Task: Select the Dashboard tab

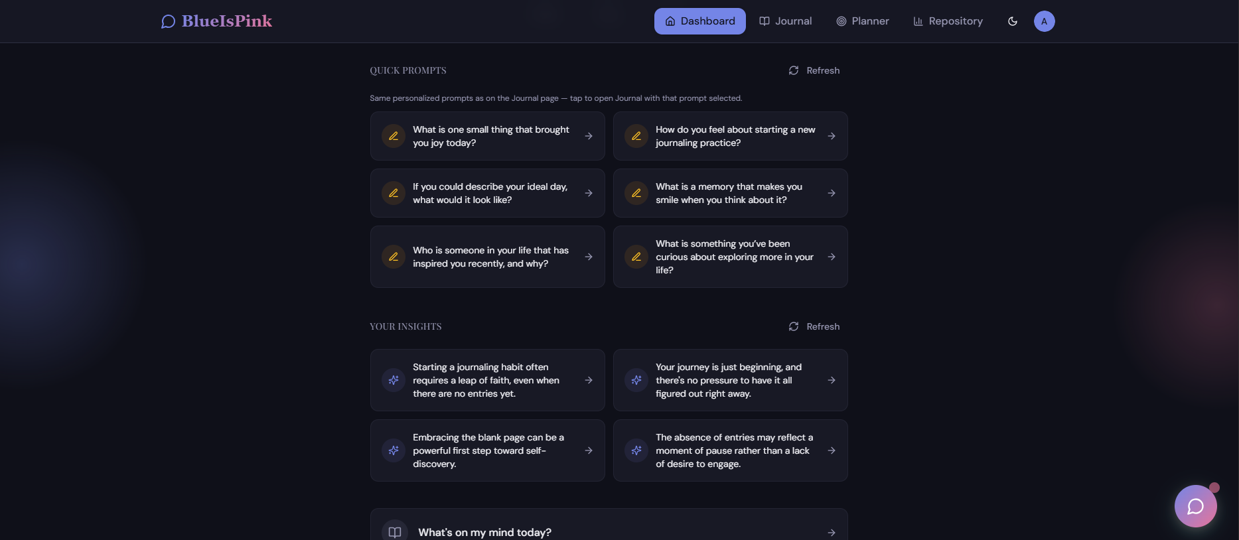Action: [x=699, y=21]
